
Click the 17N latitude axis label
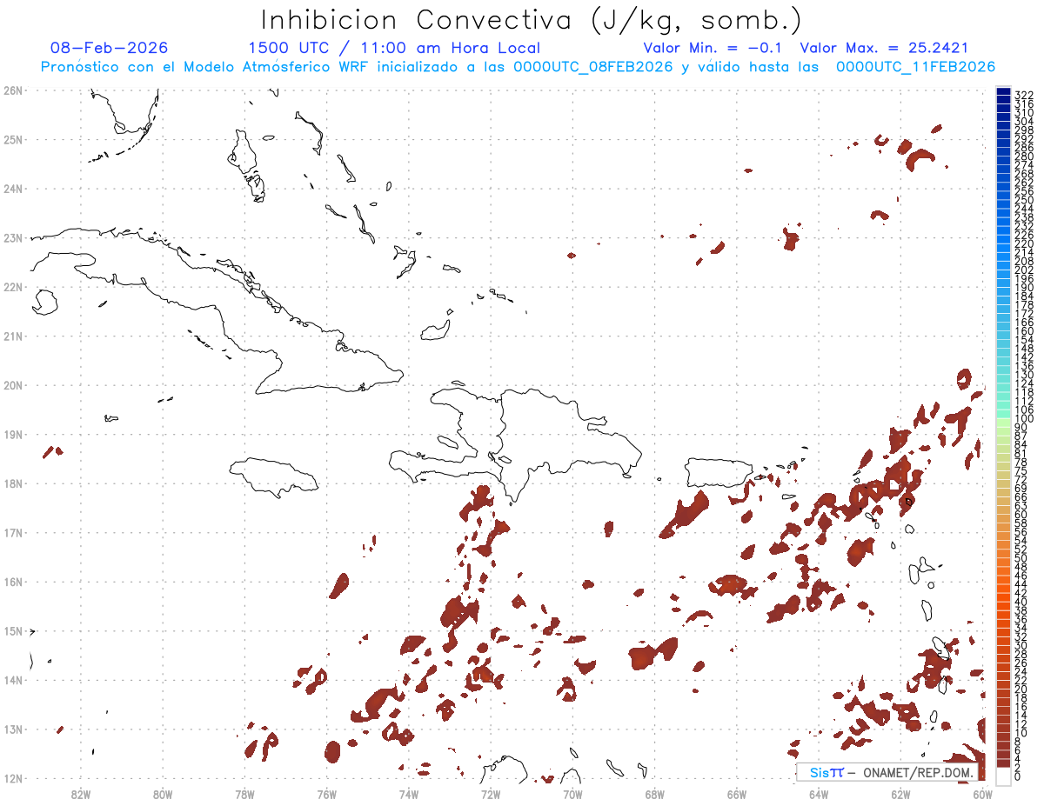coord(12,532)
